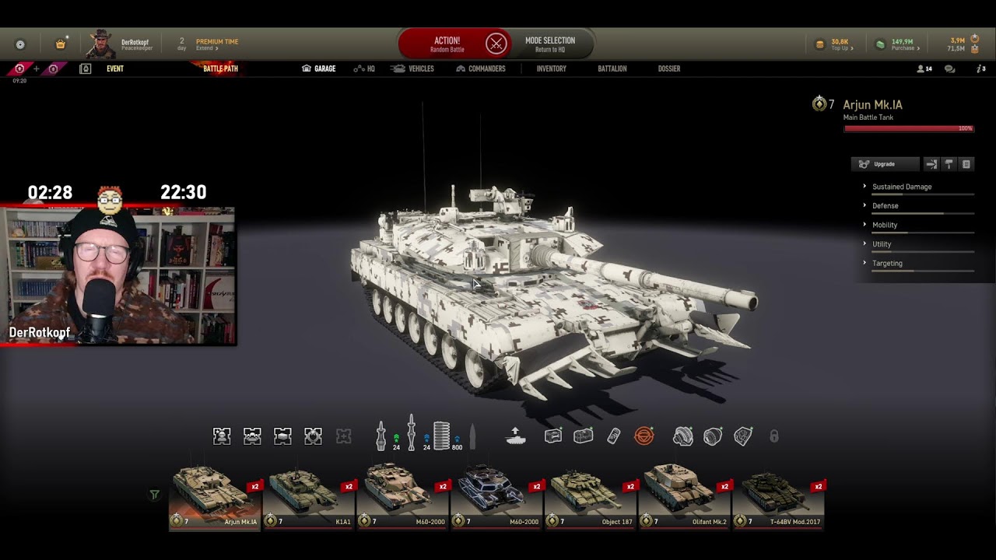Click the vehicle details list icon
996x560 pixels.
[966, 164]
